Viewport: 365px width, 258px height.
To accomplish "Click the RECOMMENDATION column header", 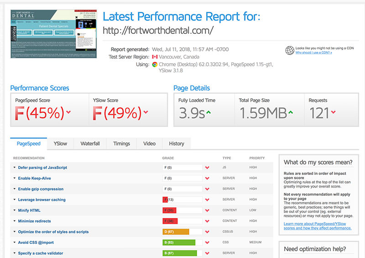I will tap(29, 158).
